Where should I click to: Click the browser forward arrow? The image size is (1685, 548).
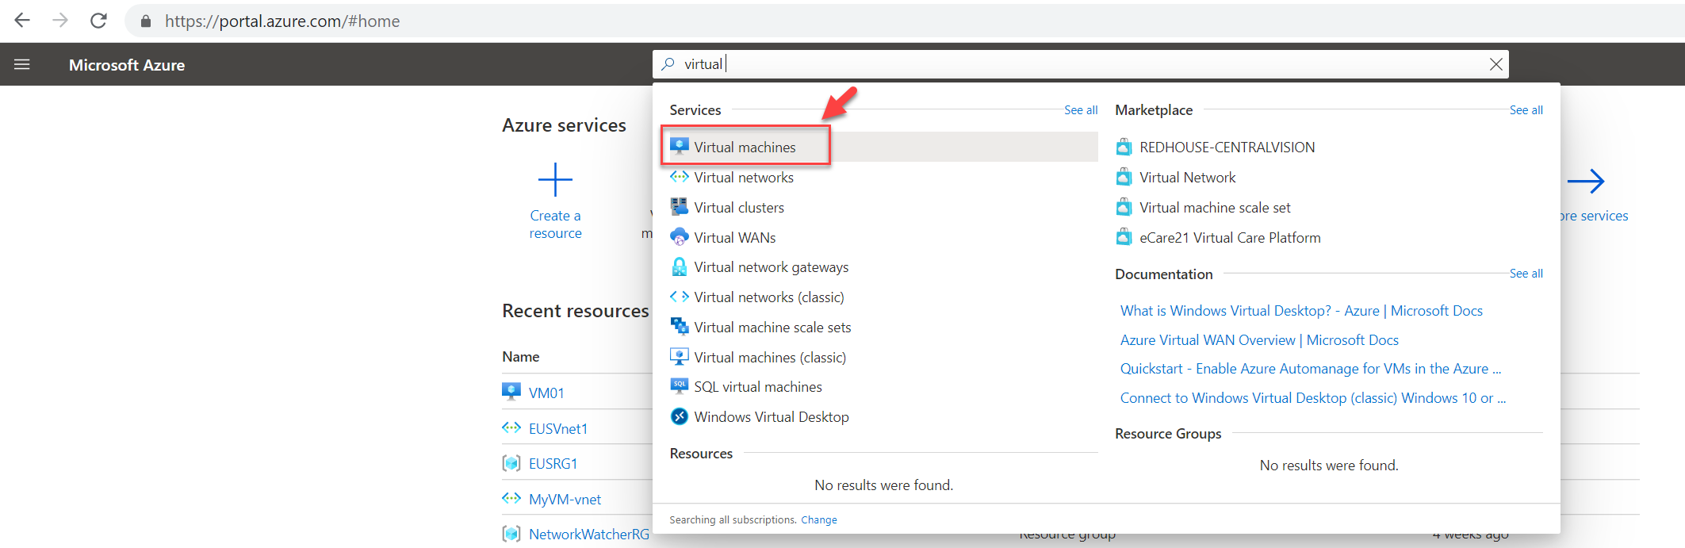60,21
